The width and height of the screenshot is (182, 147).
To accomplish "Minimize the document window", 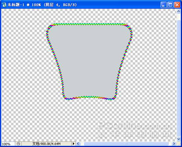I will tap(164, 5).
